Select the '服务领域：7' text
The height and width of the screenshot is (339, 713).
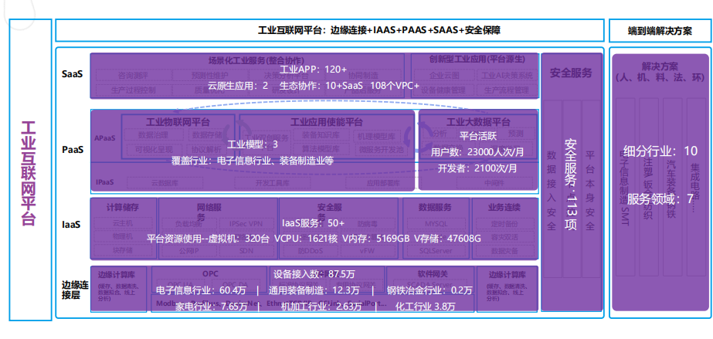(x=660, y=198)
